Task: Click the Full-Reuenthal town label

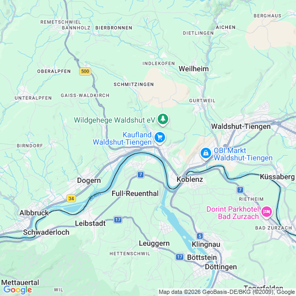Action: pos(135,193)
